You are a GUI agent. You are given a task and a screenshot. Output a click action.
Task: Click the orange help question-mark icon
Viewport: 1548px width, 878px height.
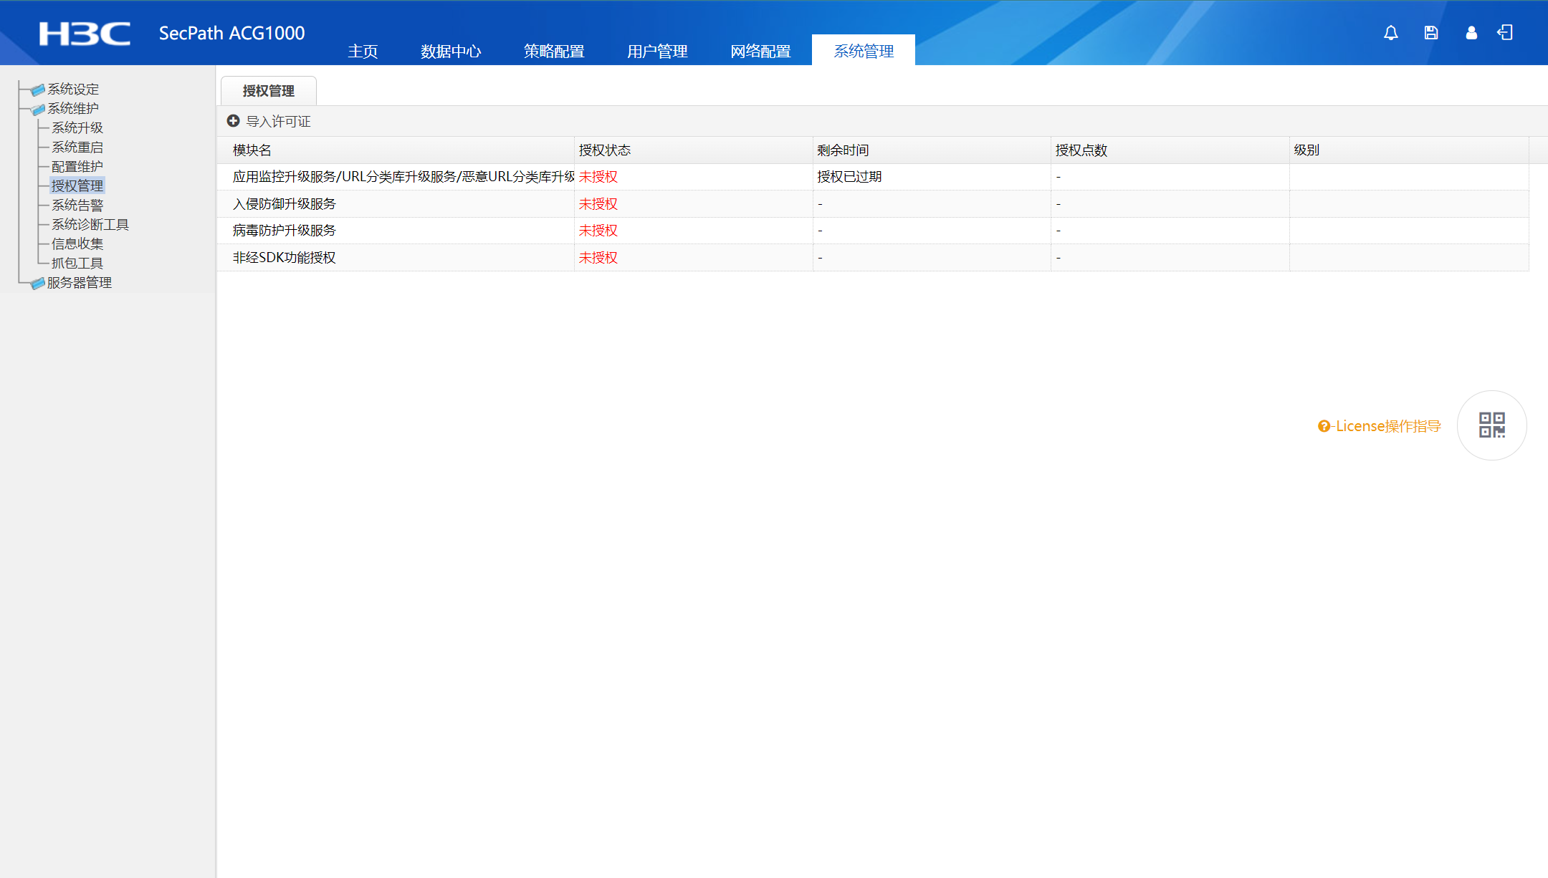point(1324,426)
